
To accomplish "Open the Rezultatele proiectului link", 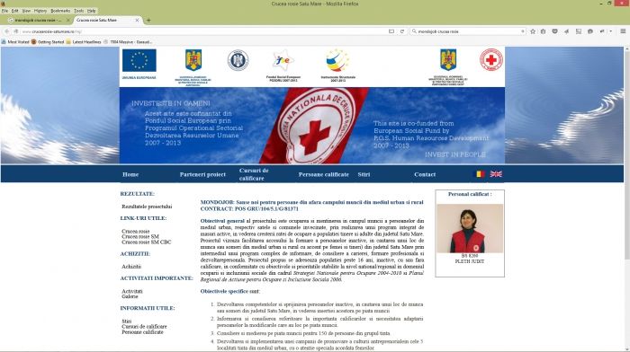I will [x=147, y=207].
